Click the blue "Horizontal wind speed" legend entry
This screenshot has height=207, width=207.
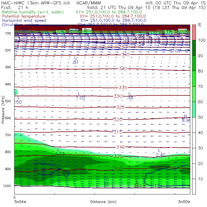[24, 20]
